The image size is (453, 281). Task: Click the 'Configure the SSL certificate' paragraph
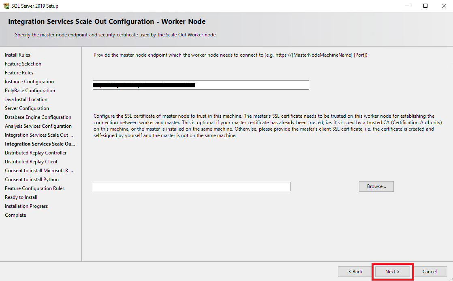point(268,126)
